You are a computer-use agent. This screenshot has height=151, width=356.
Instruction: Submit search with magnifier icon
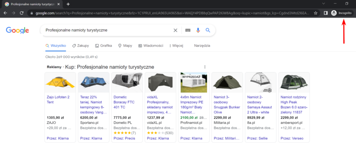pyautogui.click(x=208, y=30)
